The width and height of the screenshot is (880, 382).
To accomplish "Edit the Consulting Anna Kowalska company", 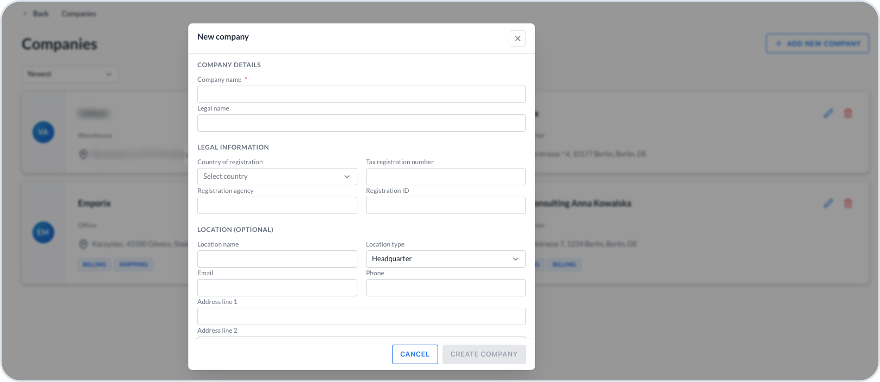I will click(828, 203).
